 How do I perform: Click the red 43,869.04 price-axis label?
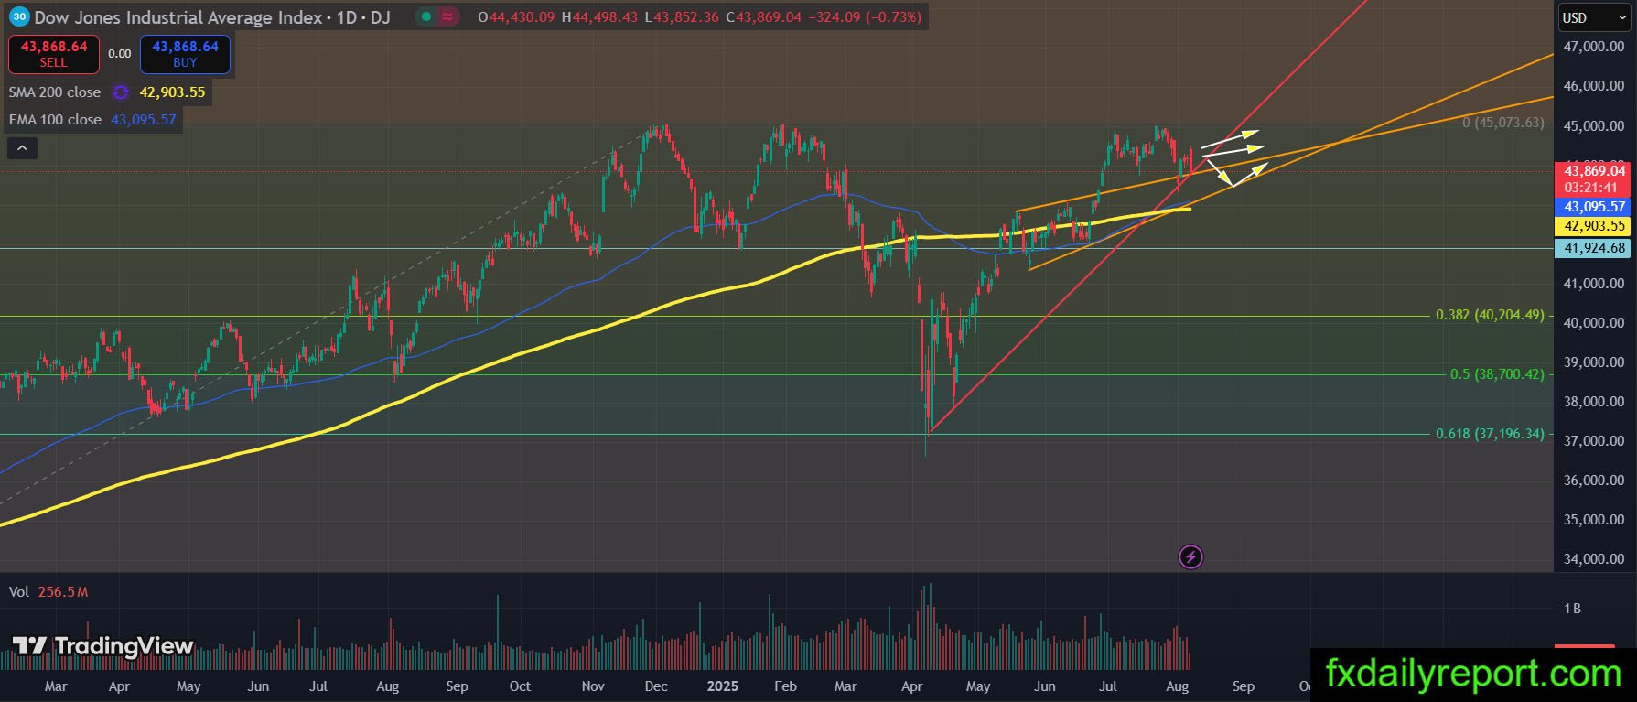point(1594,171)
